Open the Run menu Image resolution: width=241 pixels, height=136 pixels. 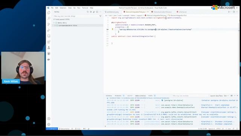point(79,8)
